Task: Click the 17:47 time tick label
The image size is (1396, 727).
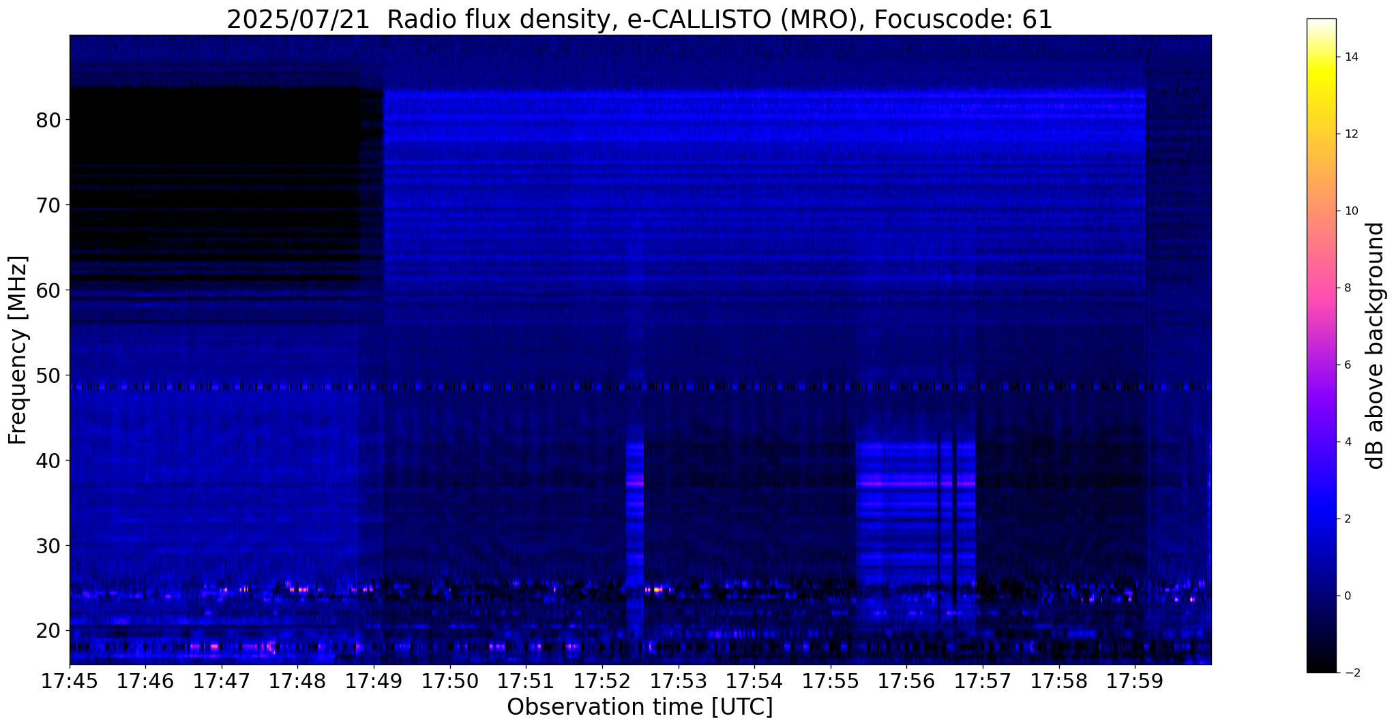Action: 222,682
